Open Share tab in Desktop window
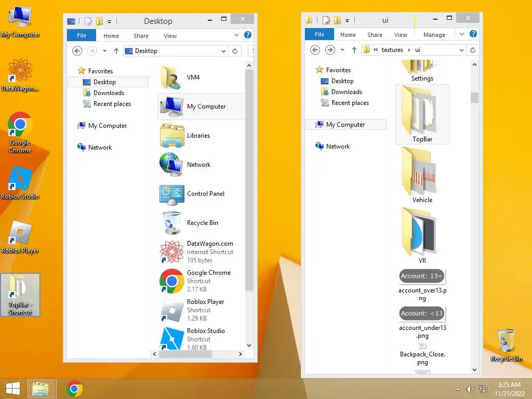The image size is (532, 399). point(141,36)
